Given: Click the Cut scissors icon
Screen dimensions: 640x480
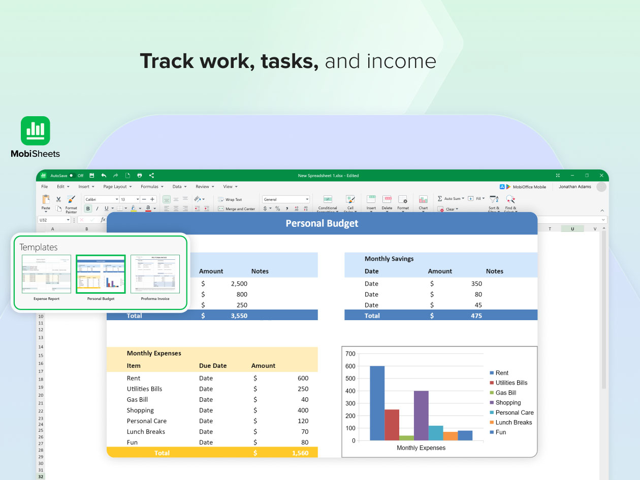Looking at the screenshot, I should click(58, 199).
